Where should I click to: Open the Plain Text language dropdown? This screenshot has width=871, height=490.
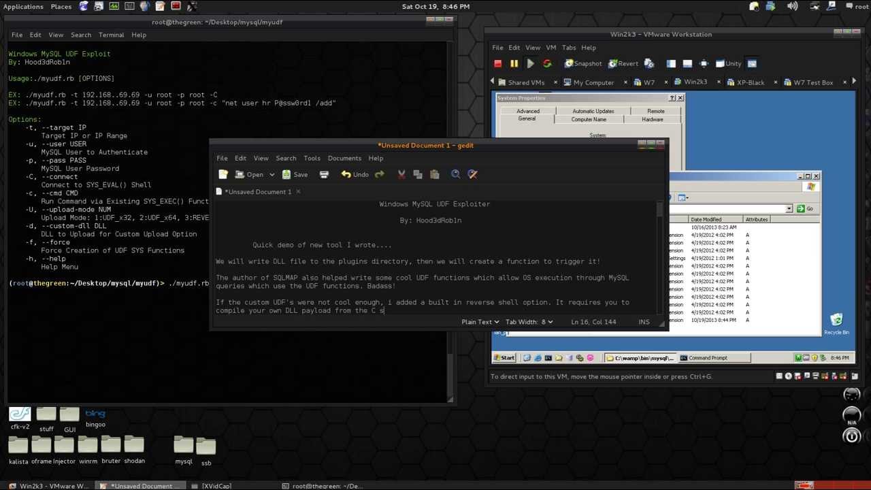[480, 322]
